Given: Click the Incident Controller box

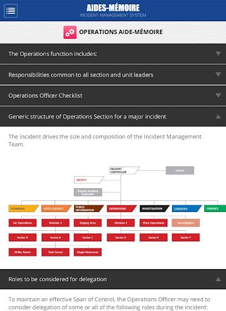Looking at the screenshot, I should point(124,170).
